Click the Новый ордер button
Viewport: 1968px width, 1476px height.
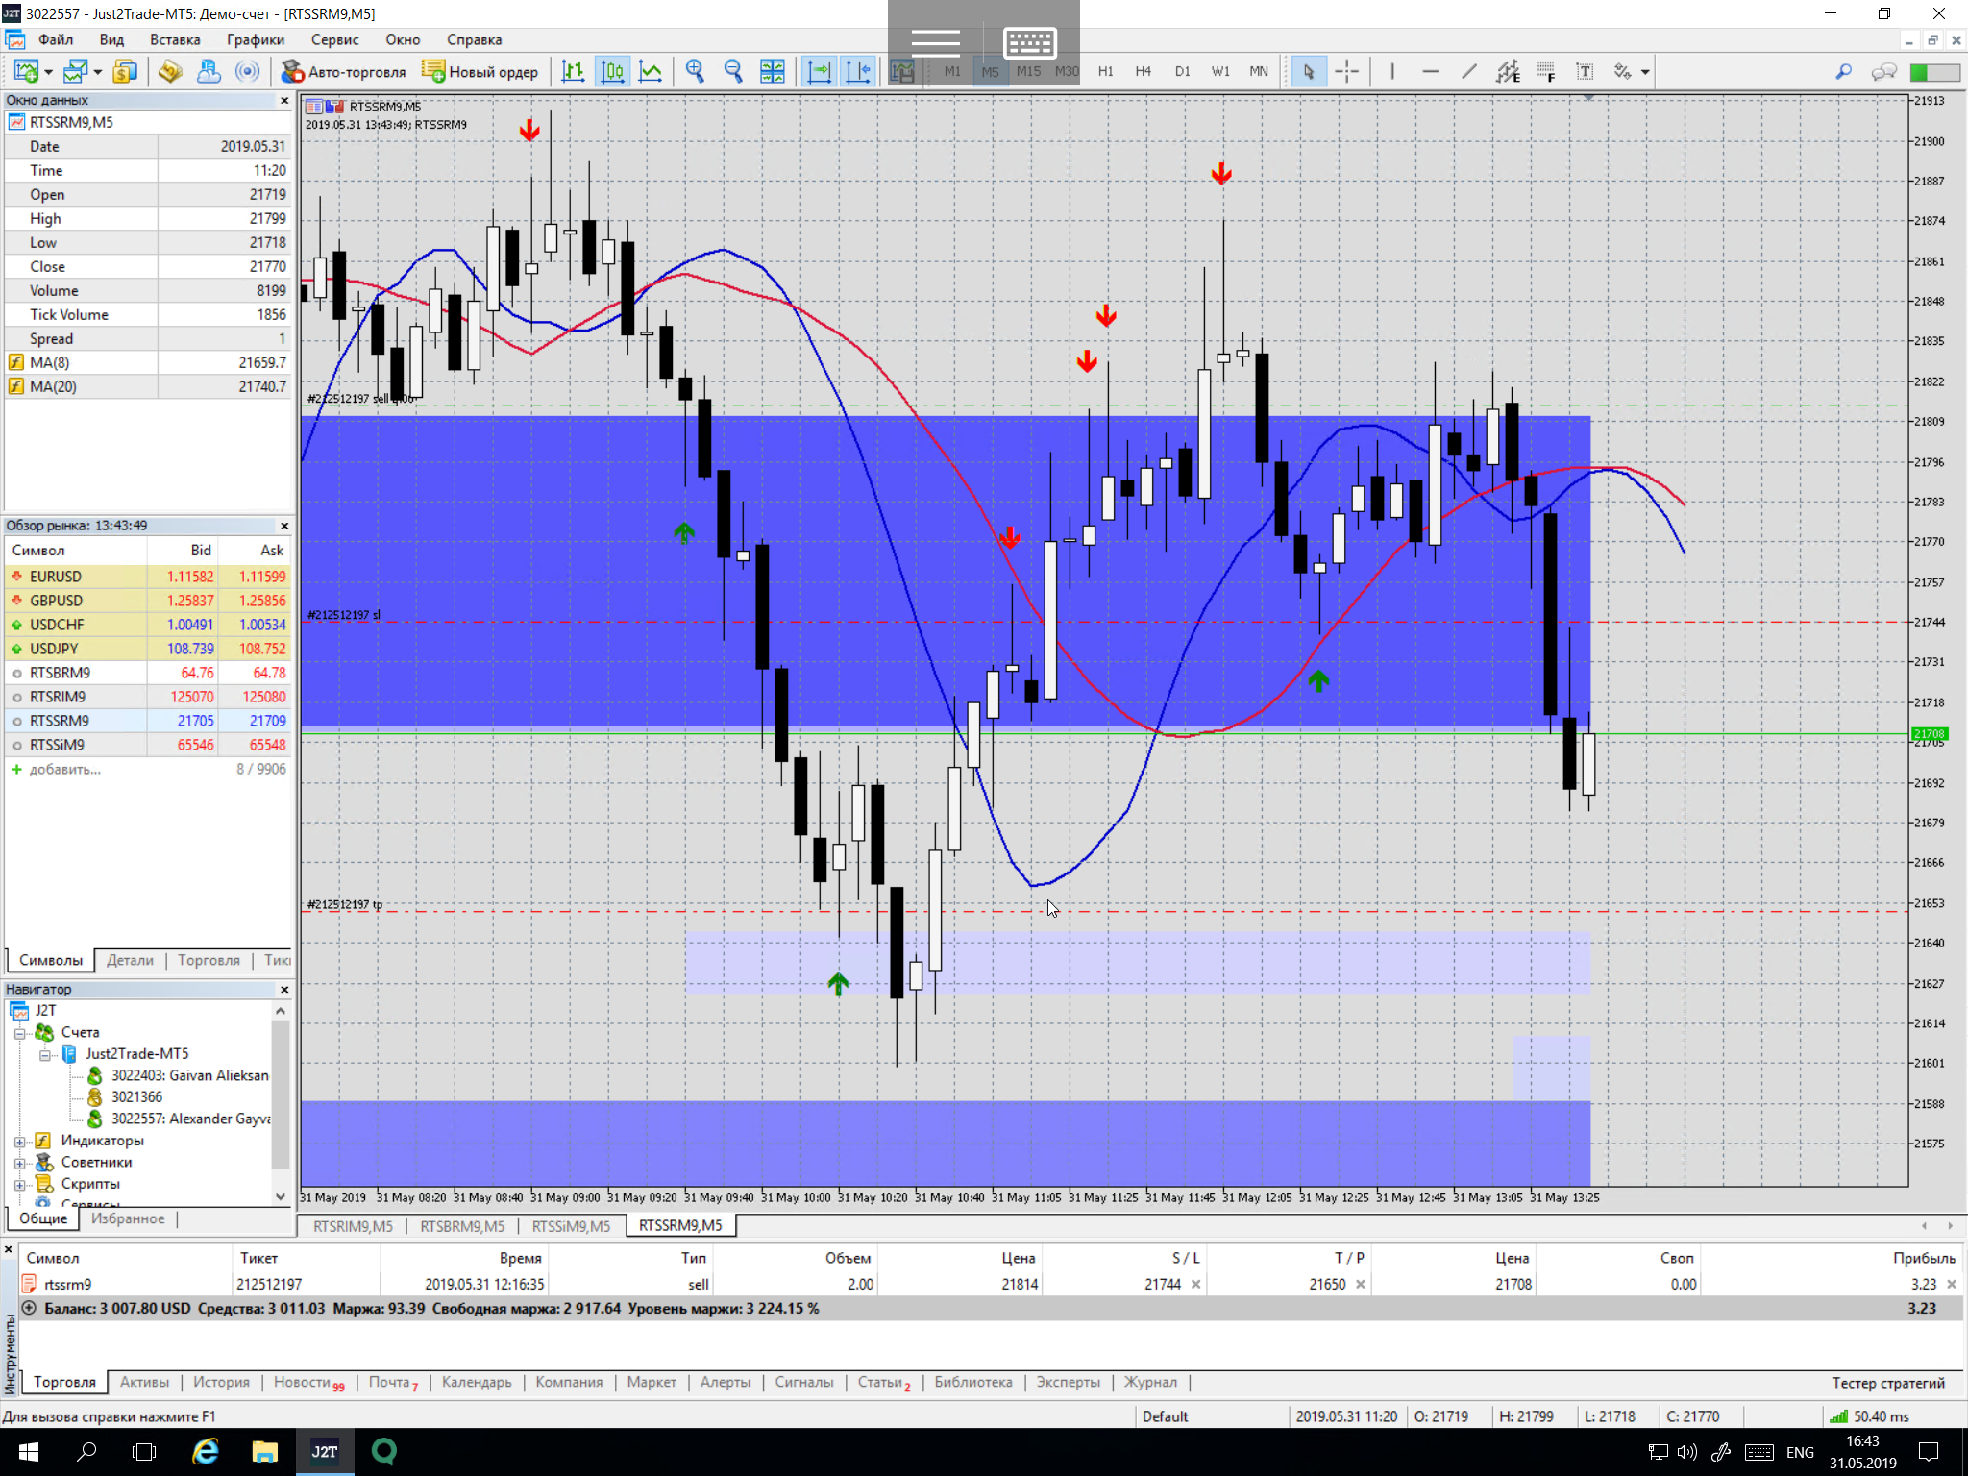pyautogui.click(x=480, y=72)
